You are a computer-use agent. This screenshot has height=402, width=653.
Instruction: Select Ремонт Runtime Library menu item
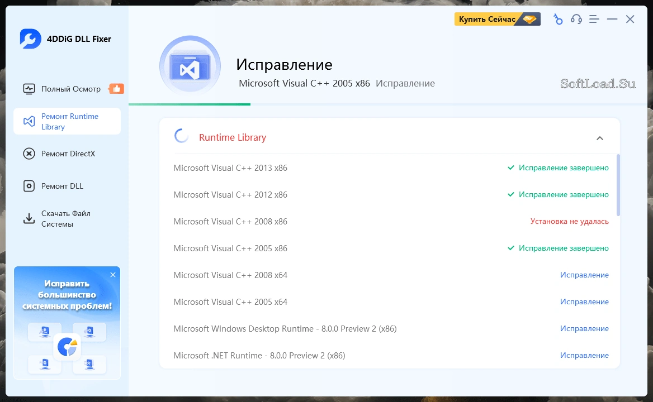(67, 121)
